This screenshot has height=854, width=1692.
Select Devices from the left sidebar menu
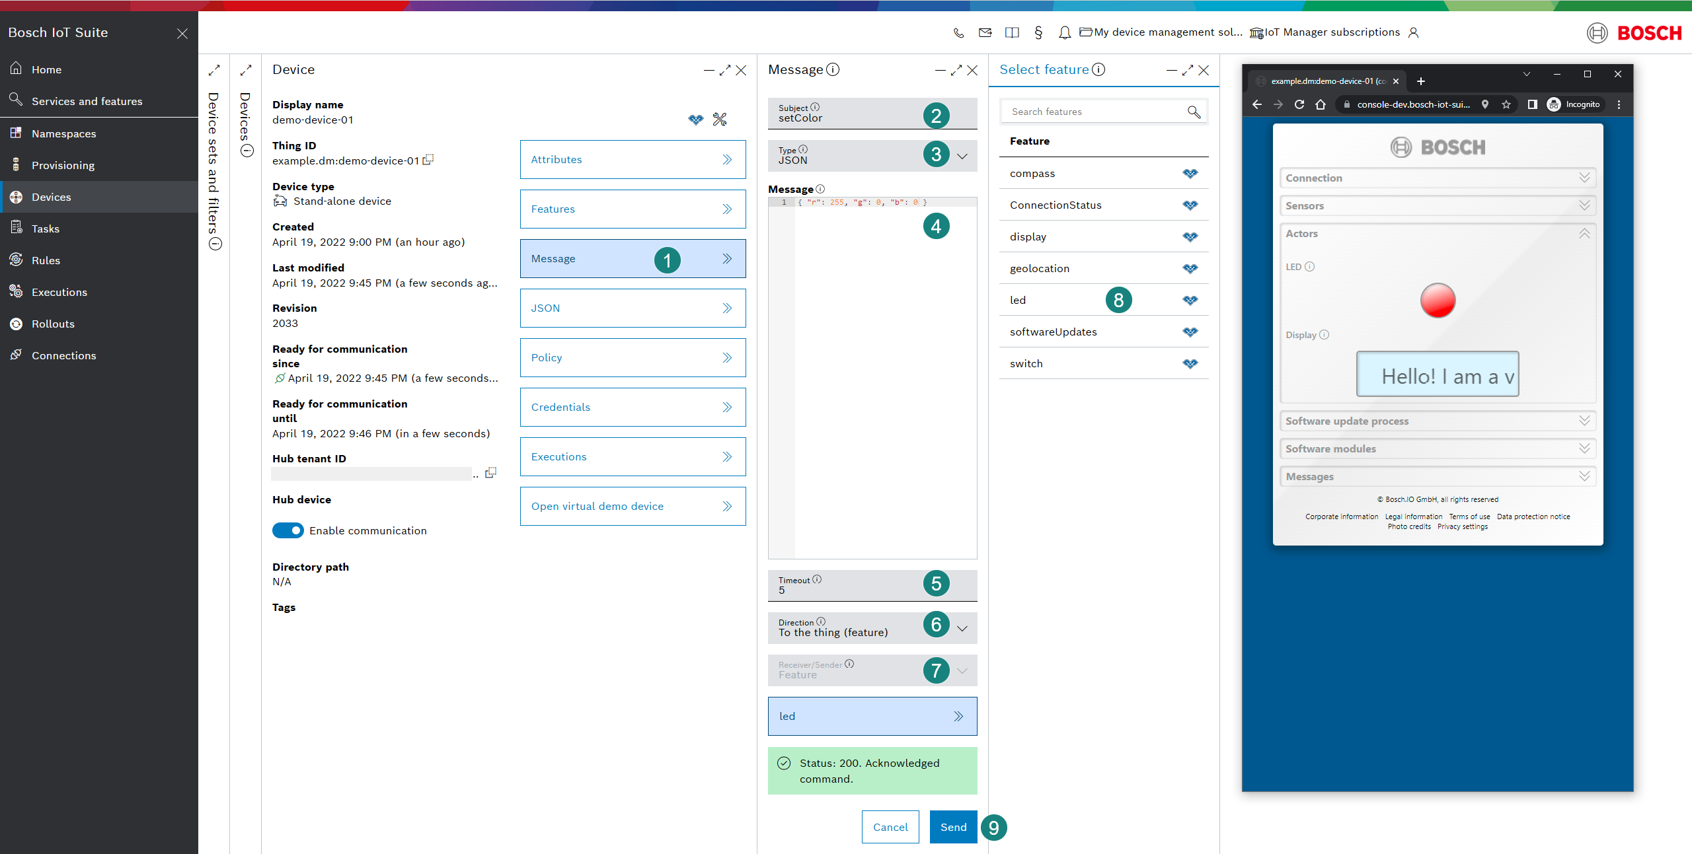[51, 196]
